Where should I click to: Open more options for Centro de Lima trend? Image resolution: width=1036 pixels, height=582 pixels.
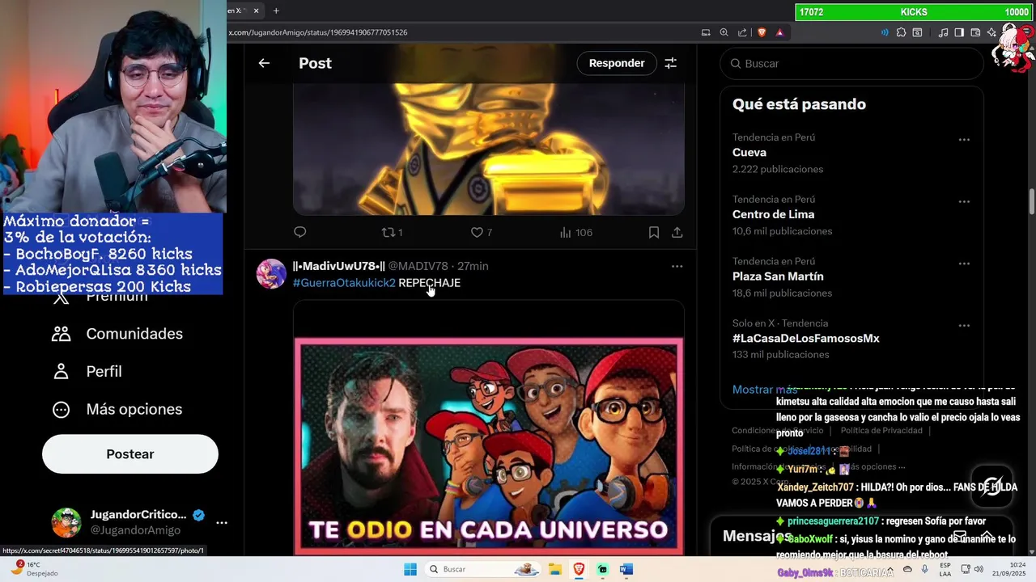click(x=964, y=202)
